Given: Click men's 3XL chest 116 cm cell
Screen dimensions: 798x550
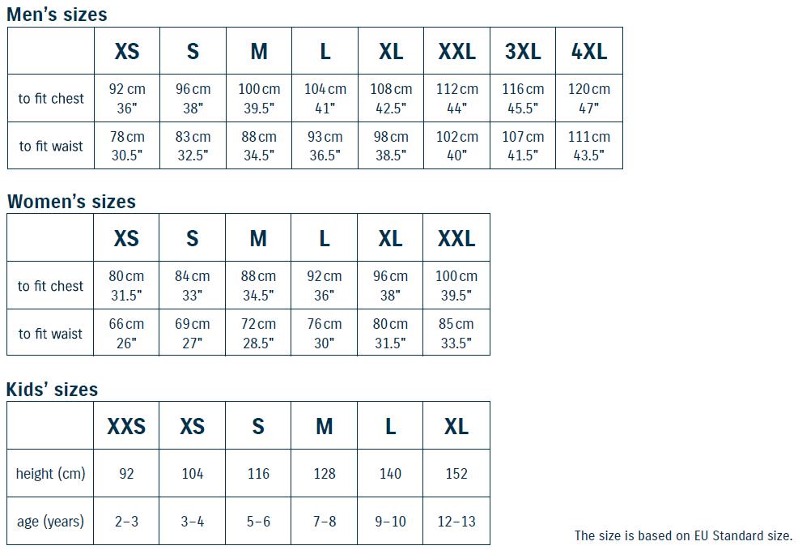Looking at the screenshot, I should (523, 98).
